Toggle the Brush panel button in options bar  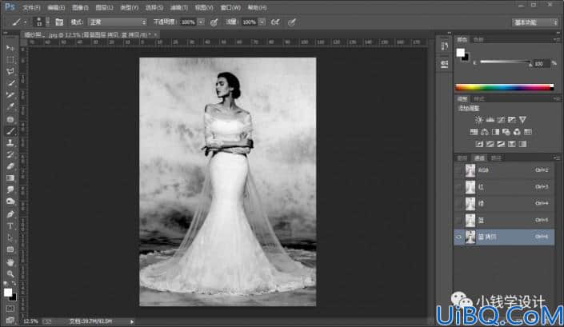[59, 22]
